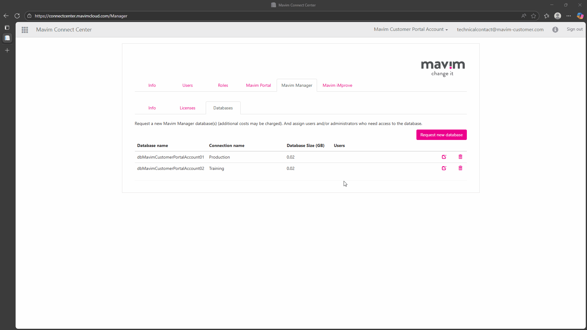The image size is (587, 330).
Task: Open browser profile avatar
Action: (x=558, y=16)
